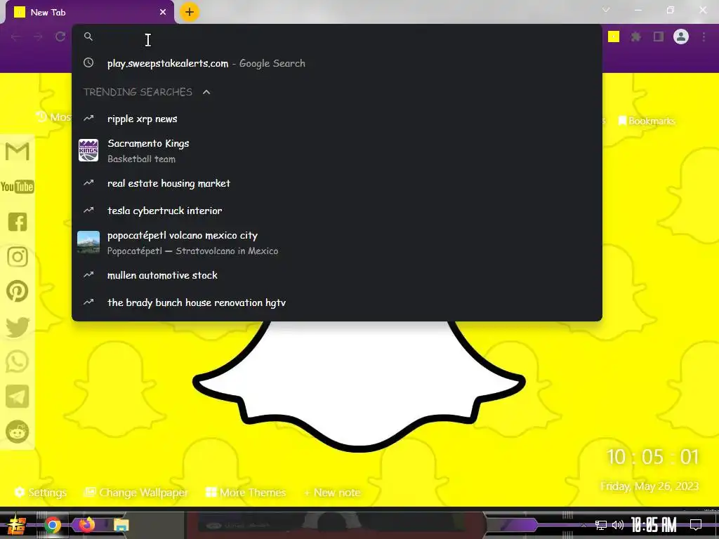The image size is (719, 539).
Task: Open the Reddit sidebar shortcut
Action: point(18,432)
